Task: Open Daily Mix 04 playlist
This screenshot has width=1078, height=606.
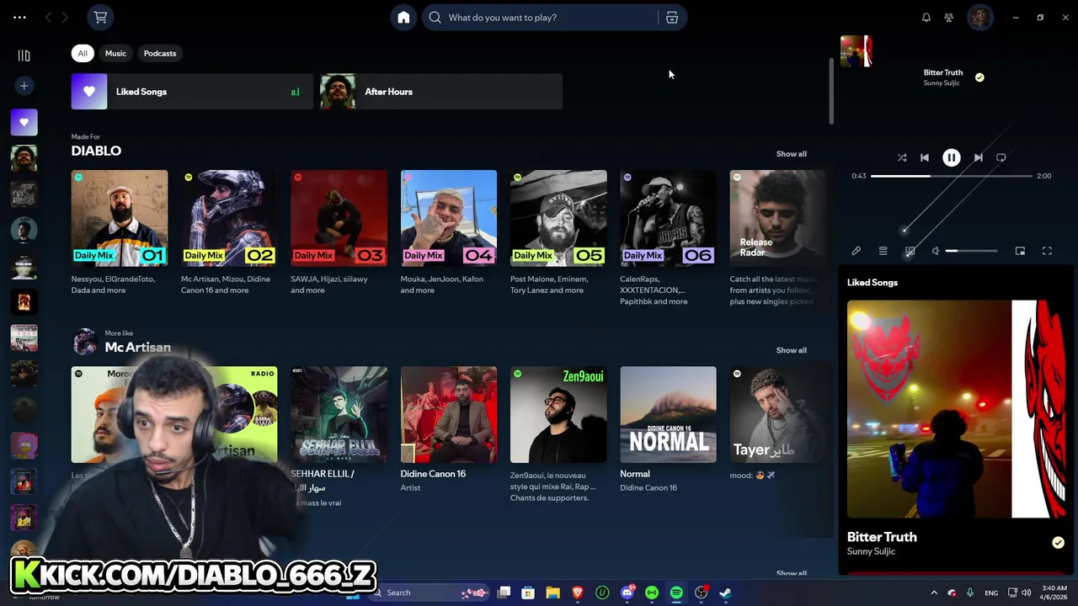Action: click(x=449, y=234)
